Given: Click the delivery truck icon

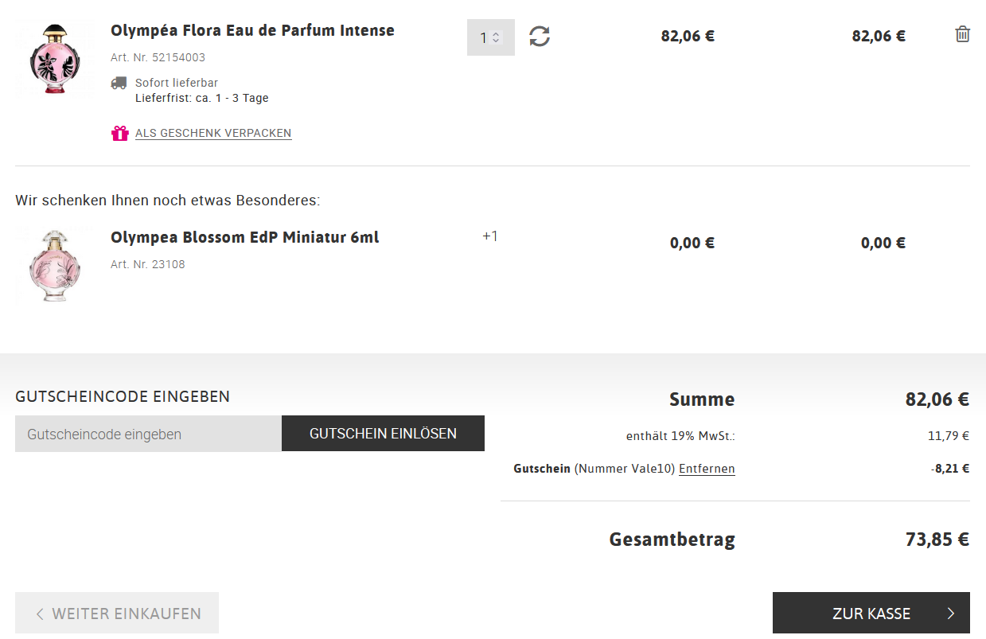Looking at the screenshot, I should [119, 83].
